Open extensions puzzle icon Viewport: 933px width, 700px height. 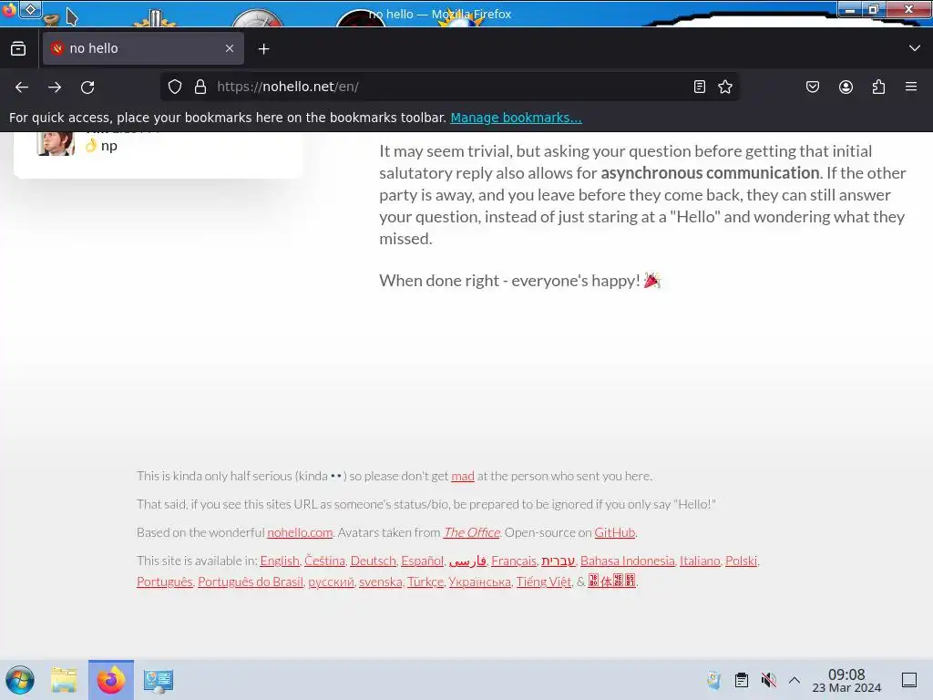point(878,87)
